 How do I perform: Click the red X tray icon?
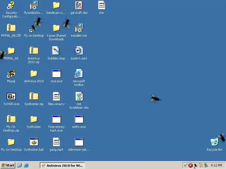[x=190, y=165]
